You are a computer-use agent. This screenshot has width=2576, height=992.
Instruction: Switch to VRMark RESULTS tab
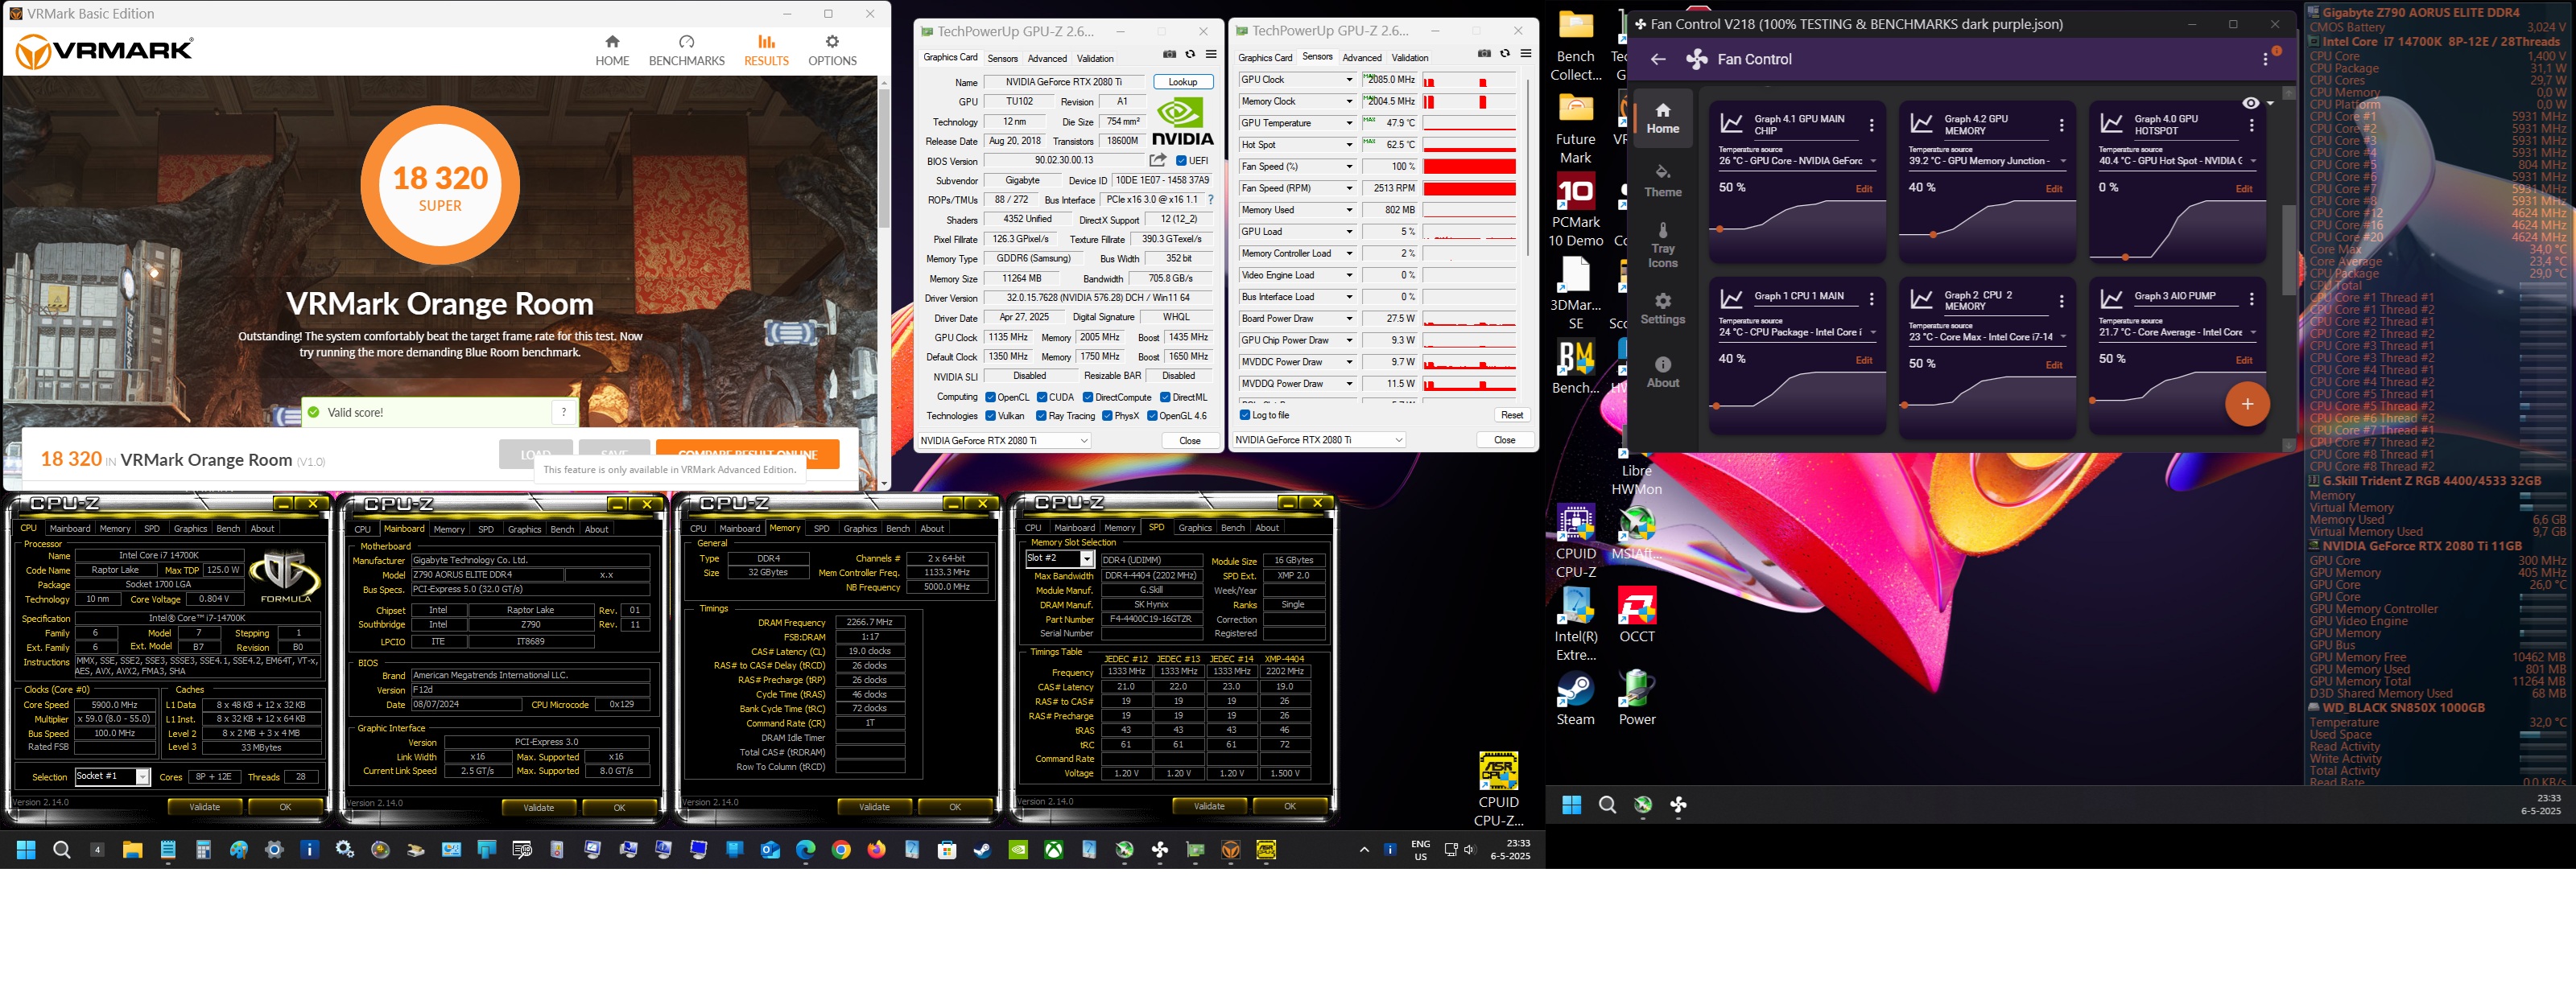[766, 49]
